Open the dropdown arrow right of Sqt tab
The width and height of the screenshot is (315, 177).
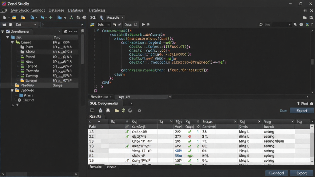(170, 97)
